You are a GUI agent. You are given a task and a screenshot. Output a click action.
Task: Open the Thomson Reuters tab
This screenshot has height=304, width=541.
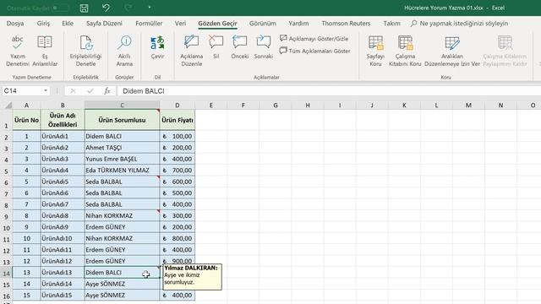(346, 24)
